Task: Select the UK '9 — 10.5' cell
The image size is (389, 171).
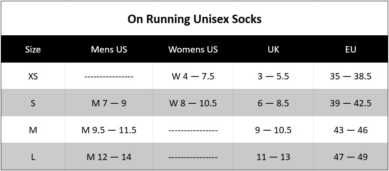Action: point(273,130)
